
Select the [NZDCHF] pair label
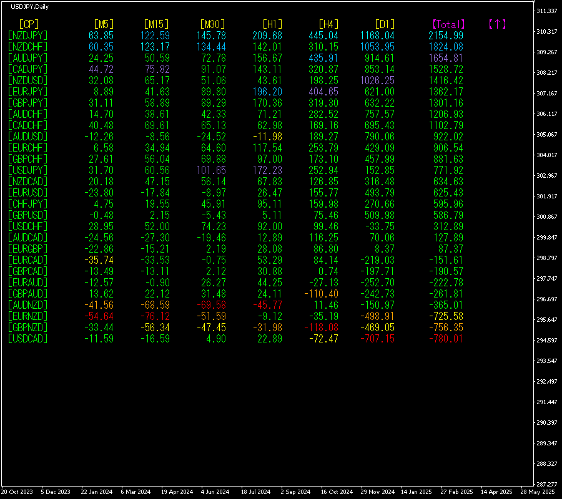pos(27,47)
